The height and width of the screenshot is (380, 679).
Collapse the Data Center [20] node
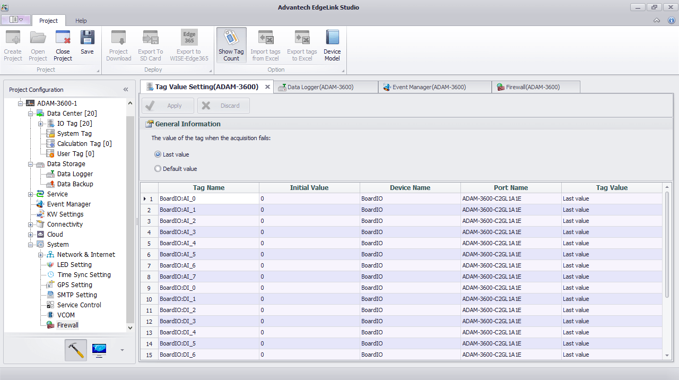[x=30, y=113]
